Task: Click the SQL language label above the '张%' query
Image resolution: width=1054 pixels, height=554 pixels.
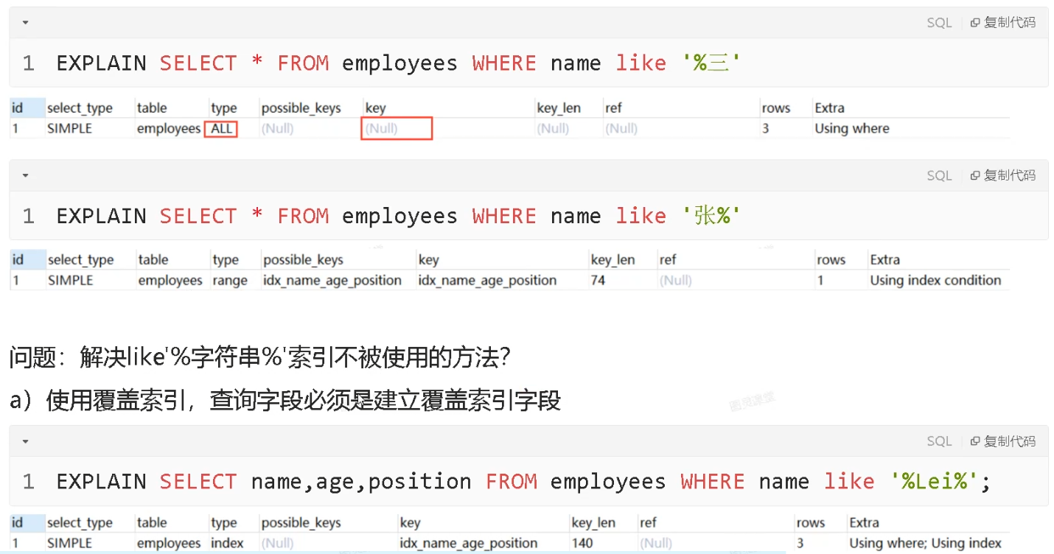Action: point(939,175)
